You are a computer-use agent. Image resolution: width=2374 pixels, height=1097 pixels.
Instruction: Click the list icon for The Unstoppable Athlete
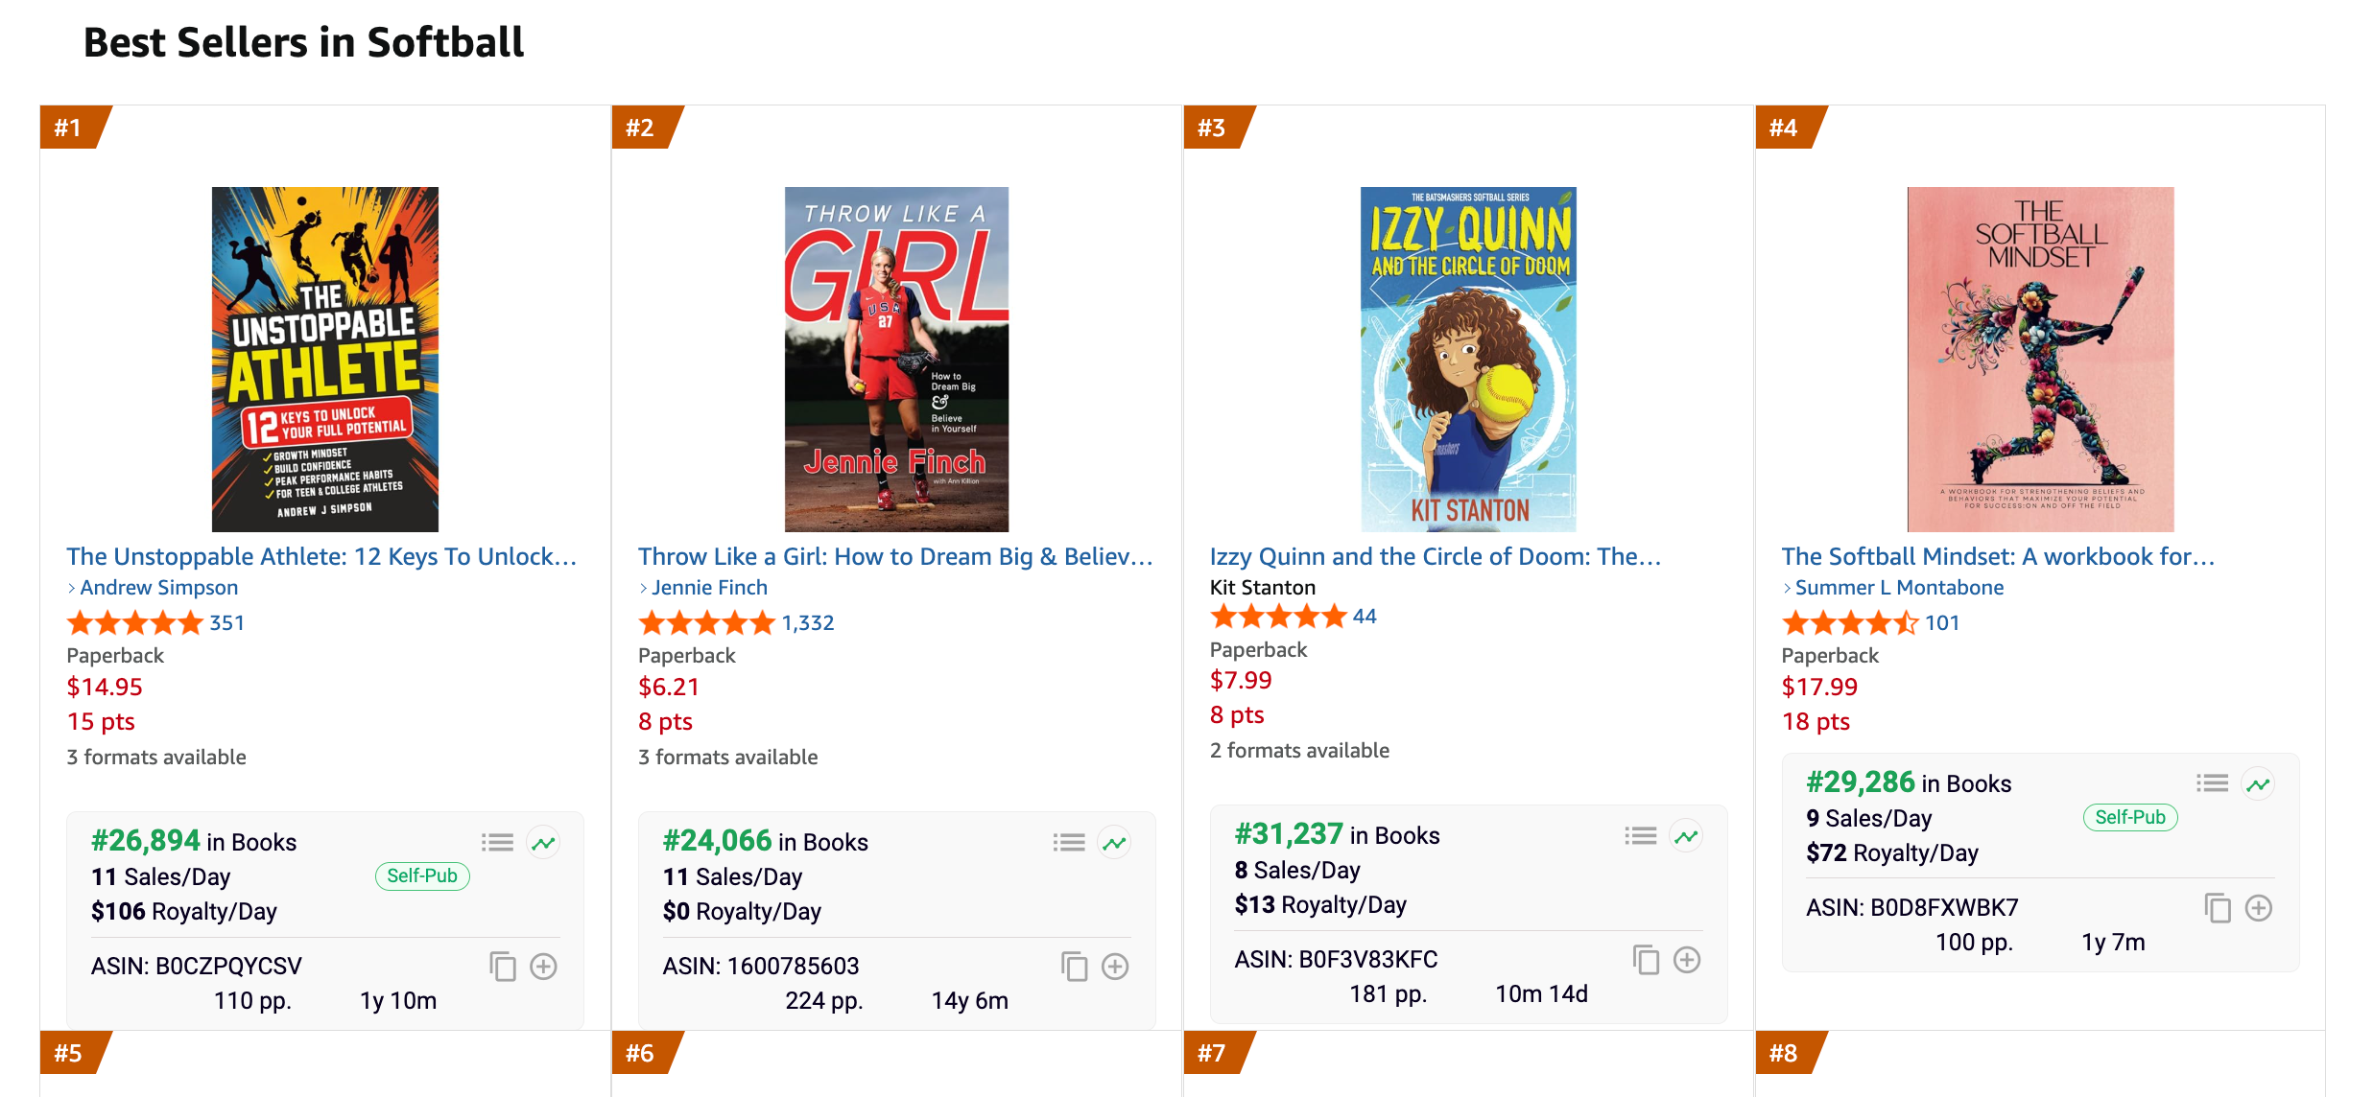point(497,843)
